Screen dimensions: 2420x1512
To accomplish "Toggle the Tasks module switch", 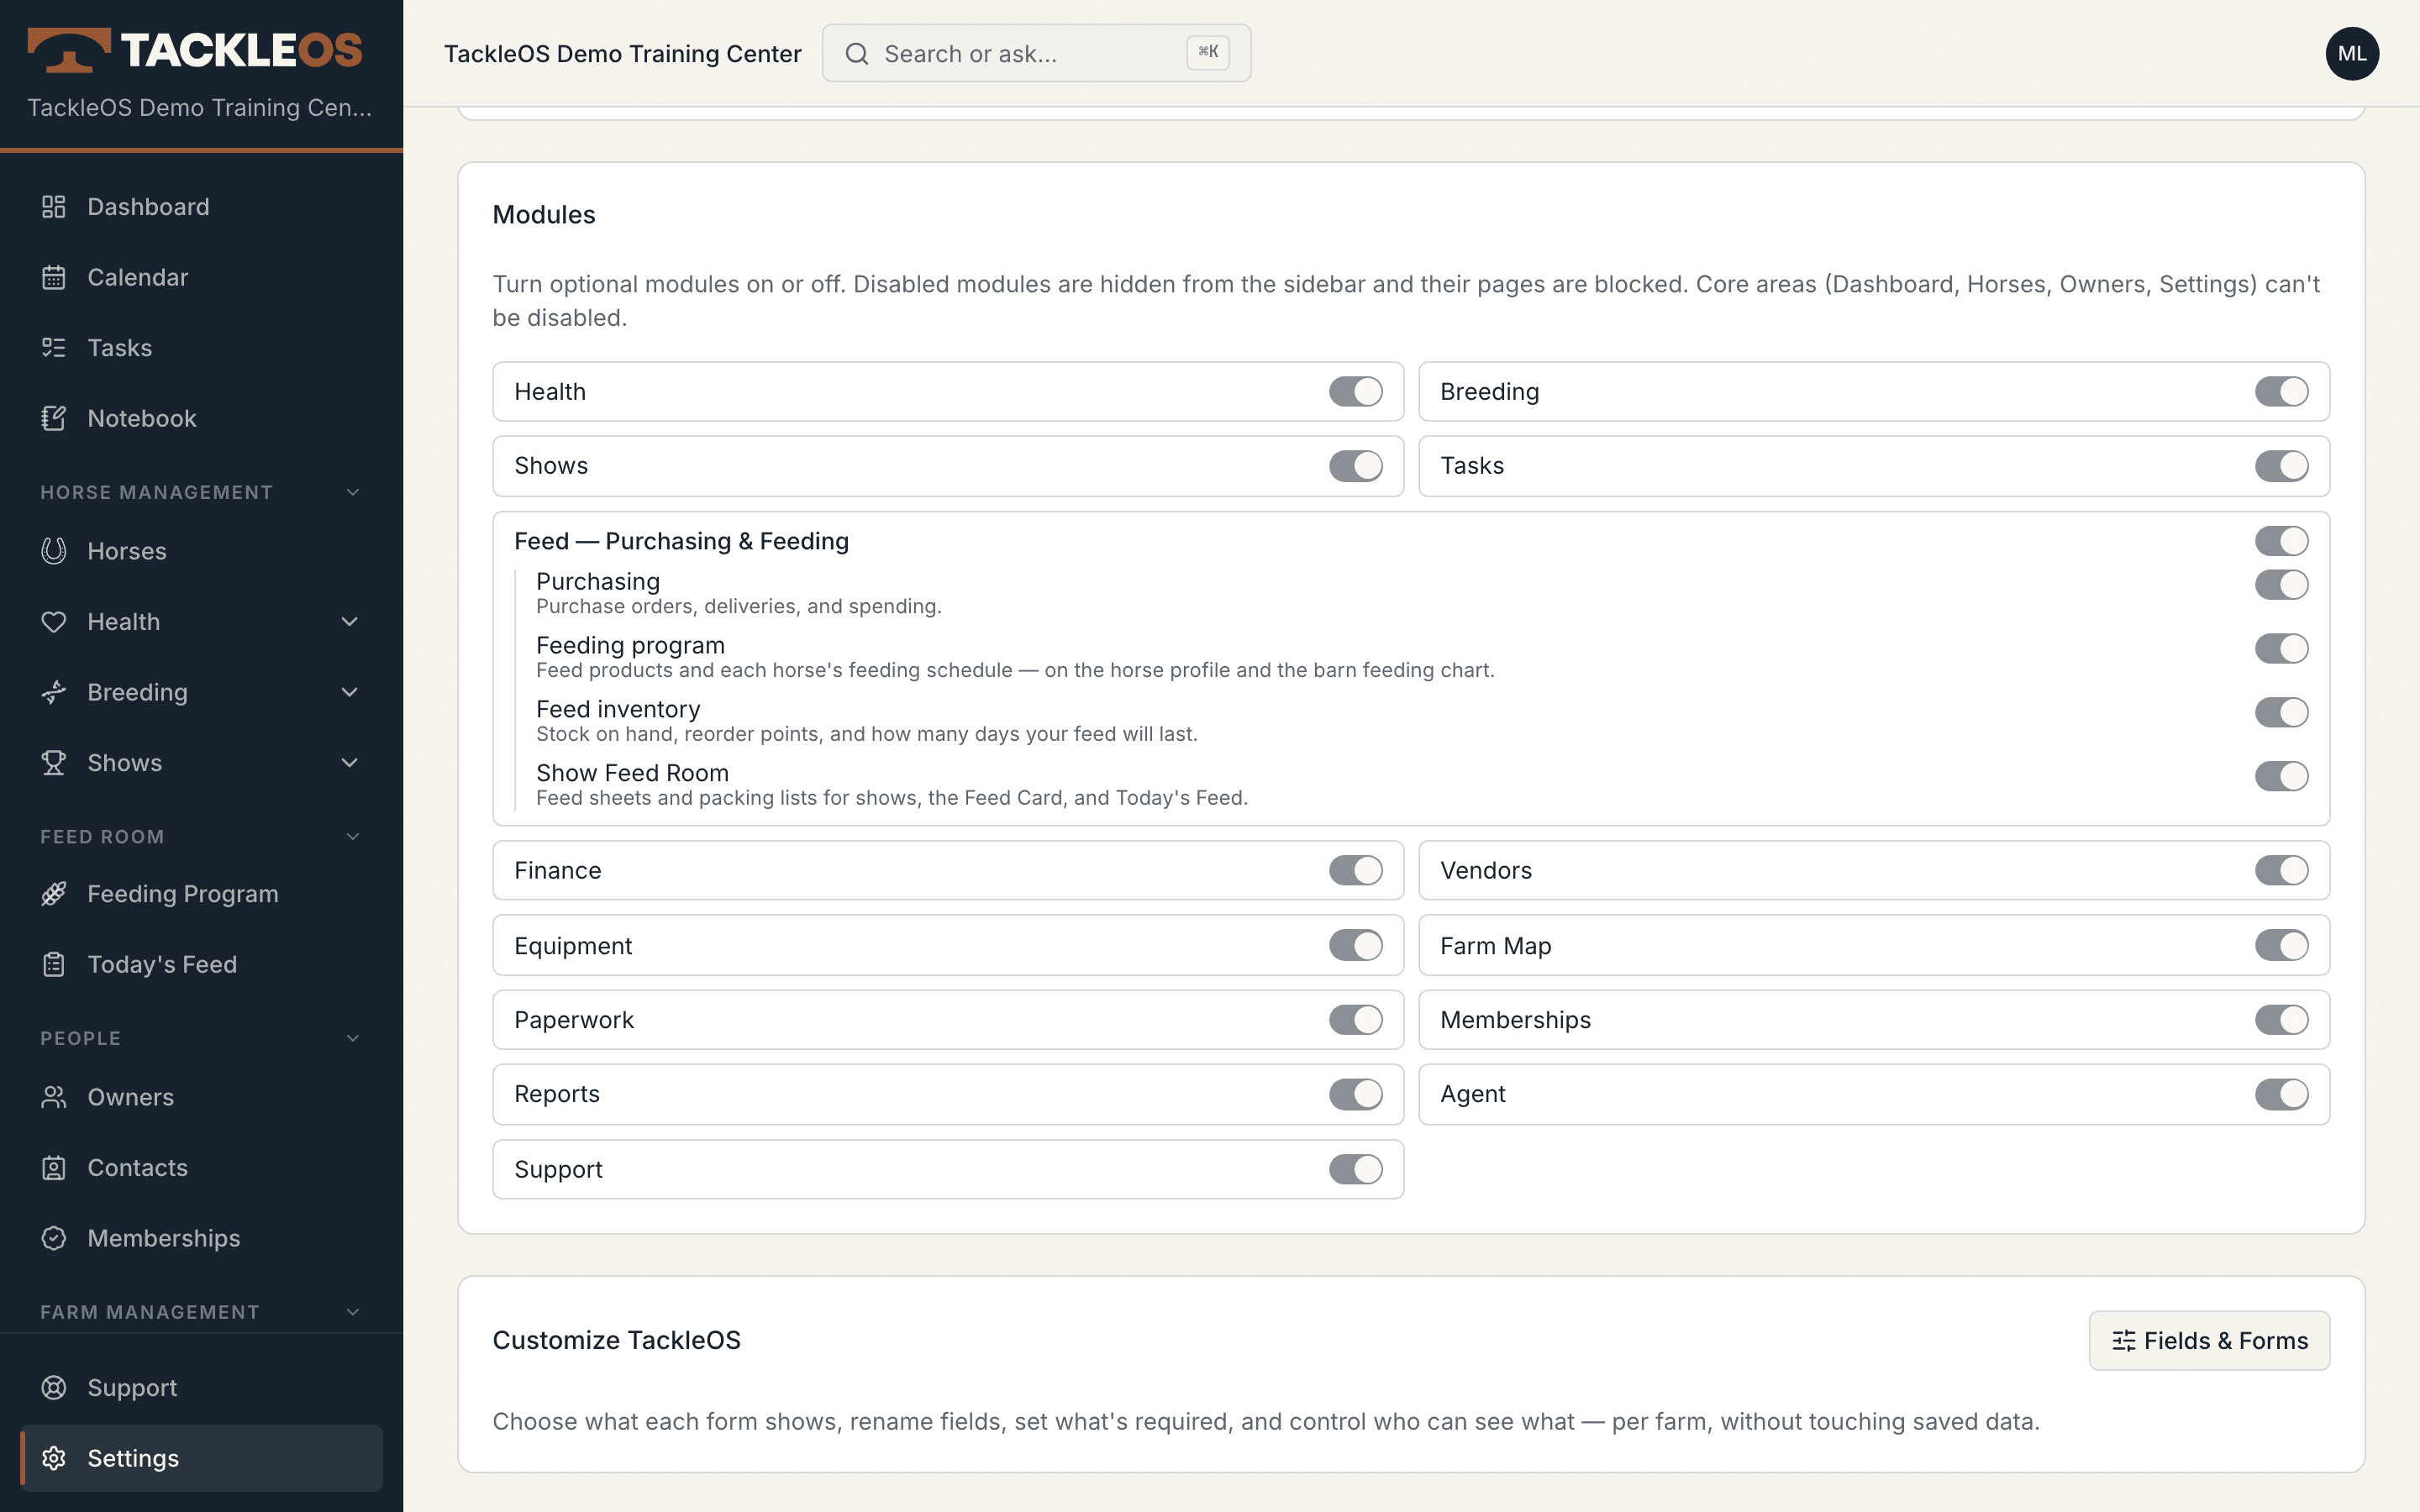I will 2282,466.
